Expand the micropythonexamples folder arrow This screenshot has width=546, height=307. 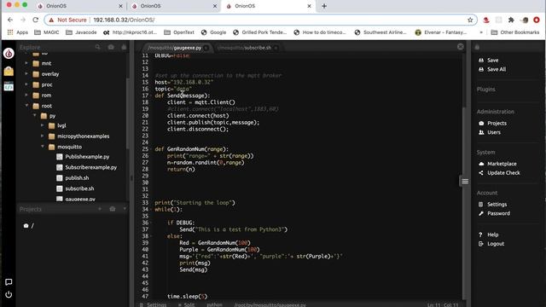tap(43, 136)
